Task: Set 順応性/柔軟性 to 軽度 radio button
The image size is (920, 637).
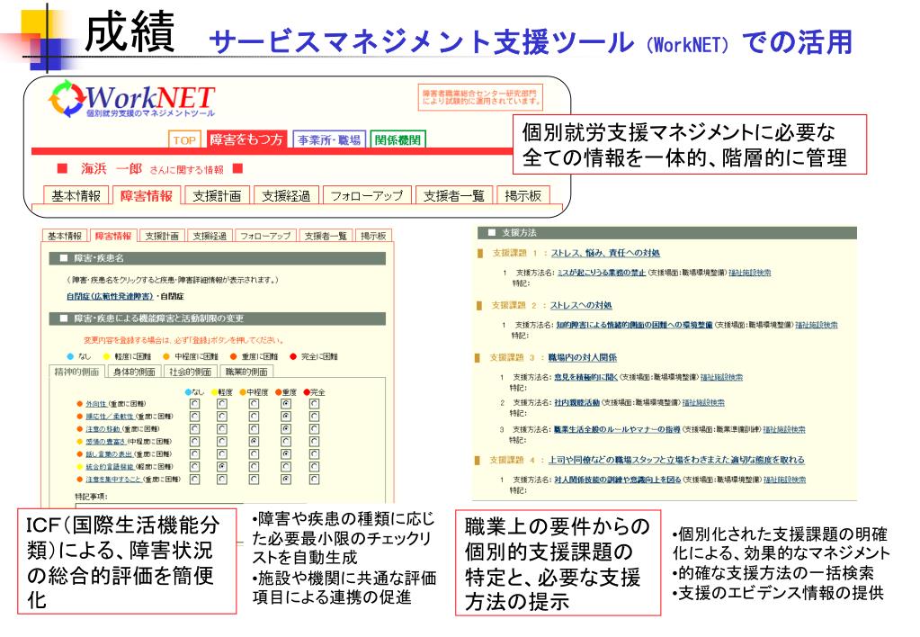Action: coord(222,417)
